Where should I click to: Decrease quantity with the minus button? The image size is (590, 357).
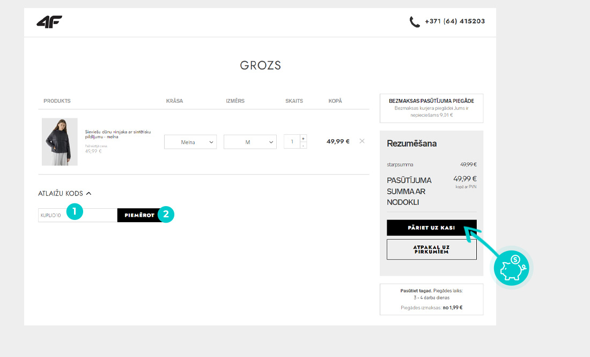[x=304, y=146]
